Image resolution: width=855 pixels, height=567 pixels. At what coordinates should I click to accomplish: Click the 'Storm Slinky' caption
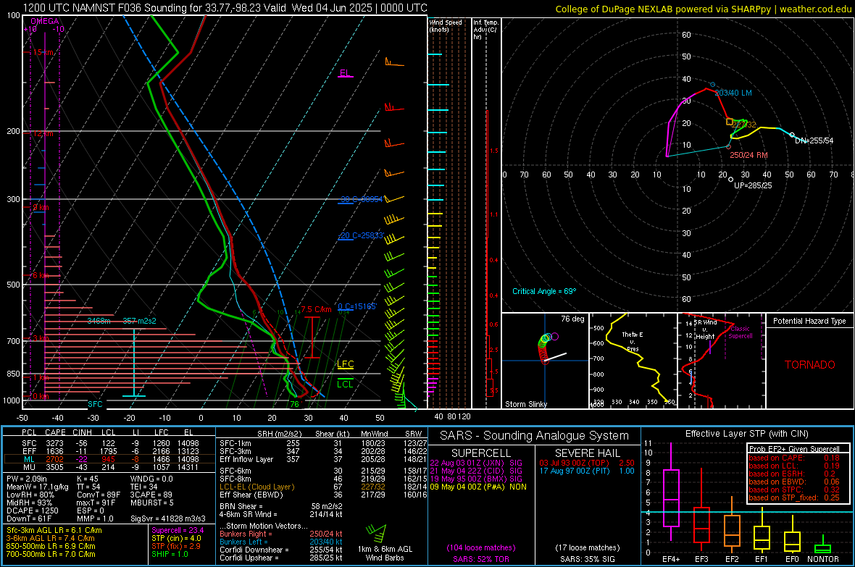tap(526, 404)
